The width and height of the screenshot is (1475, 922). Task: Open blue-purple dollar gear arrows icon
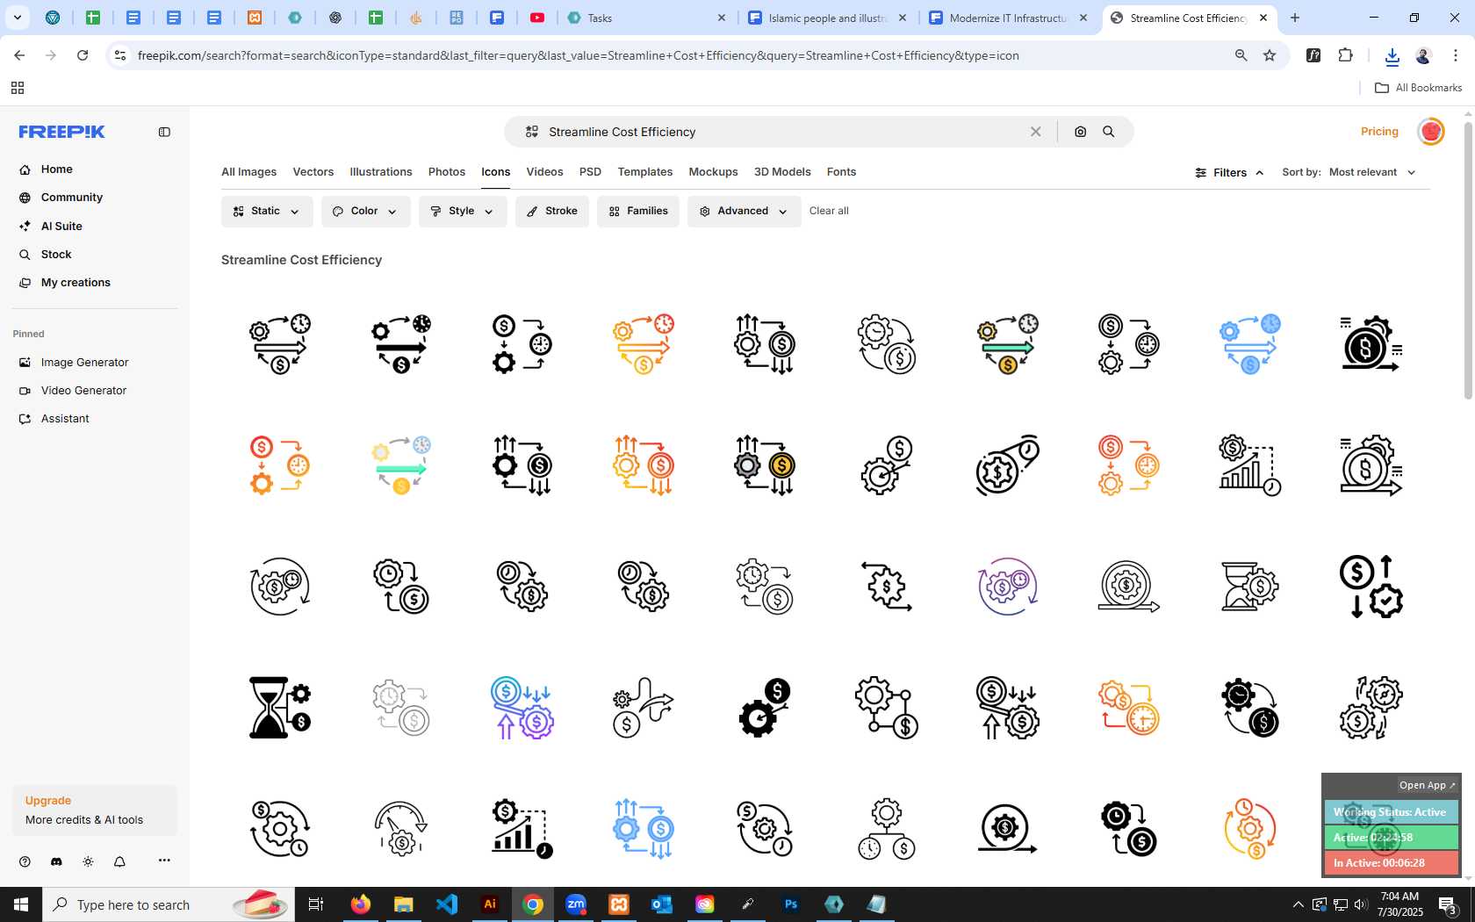pos(522,707)
